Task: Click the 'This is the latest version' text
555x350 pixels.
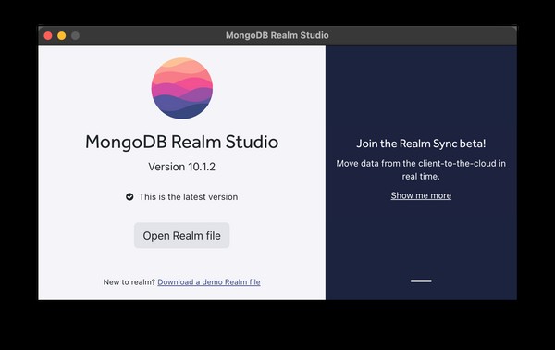Action: pyautogui.click(x=189, y=197)
